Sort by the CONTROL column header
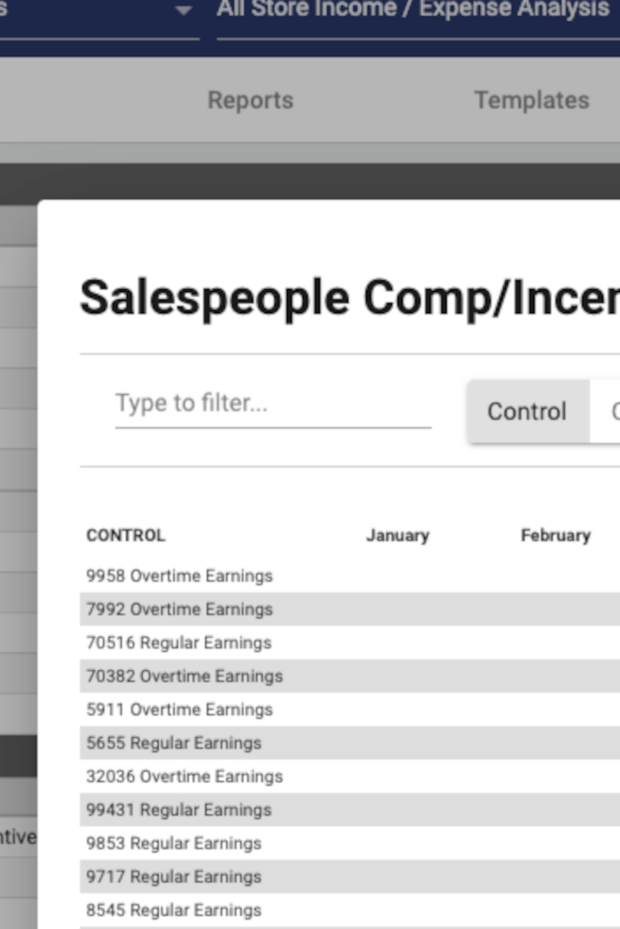The height and width of the screenshot is (929, 620). coord(126,536)
